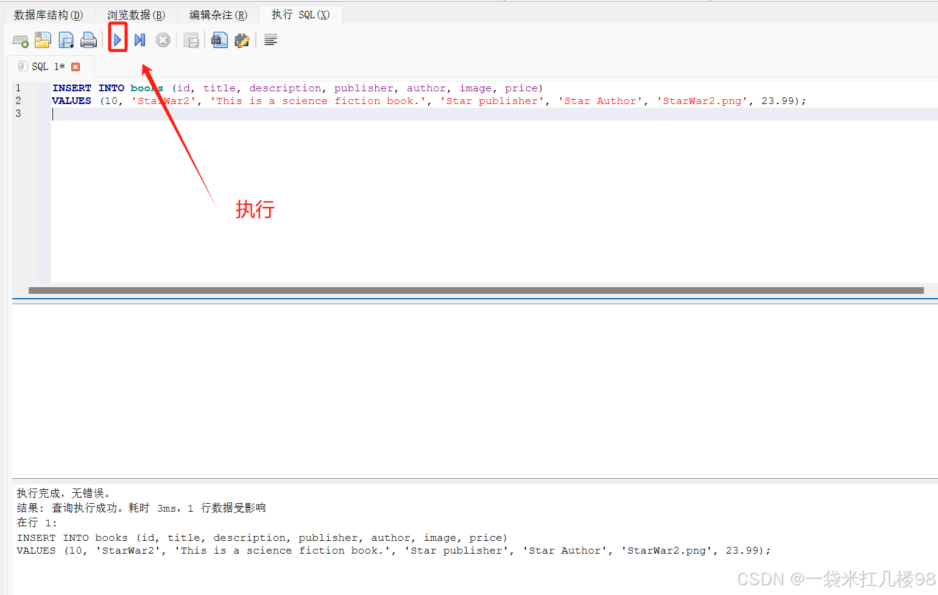Click 'Star publisher' string in editor
The height and width of the screenshot is (595, 938).
coord(492,101)
